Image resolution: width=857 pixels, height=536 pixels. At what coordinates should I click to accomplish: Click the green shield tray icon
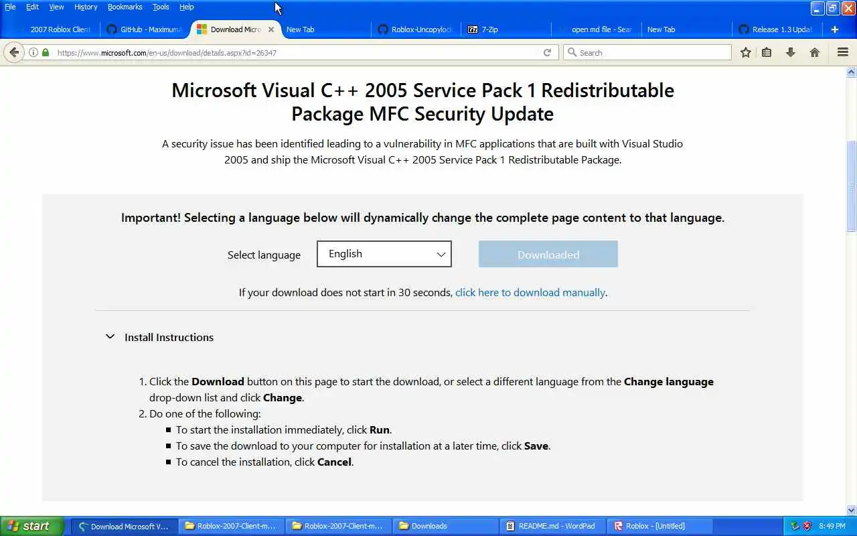click(795, 526)
